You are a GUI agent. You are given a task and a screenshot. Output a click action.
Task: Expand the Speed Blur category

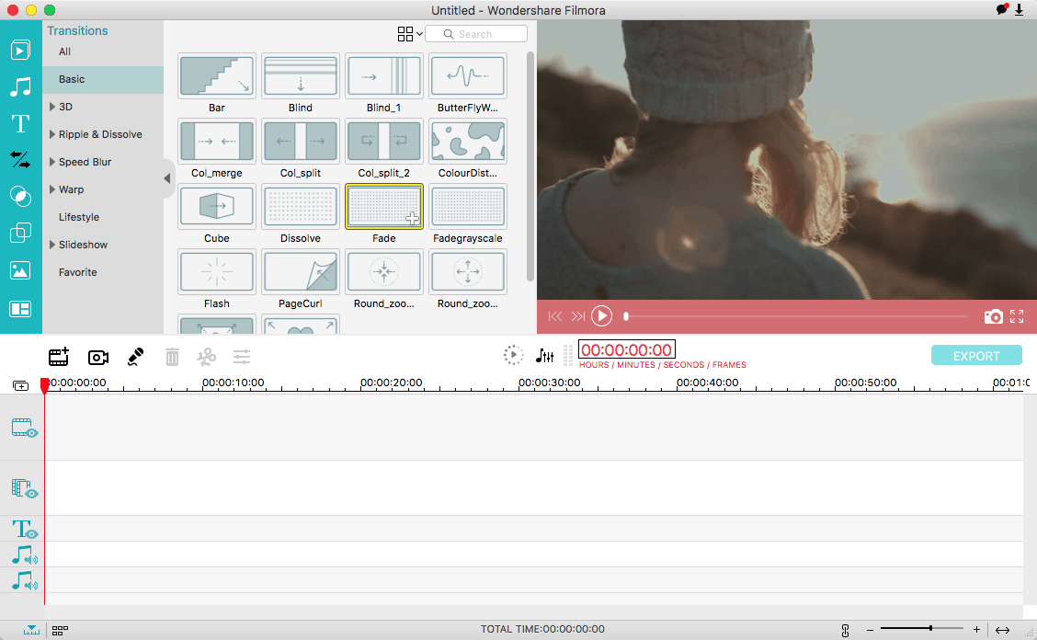pyautogui.click(x=52, y=162)
